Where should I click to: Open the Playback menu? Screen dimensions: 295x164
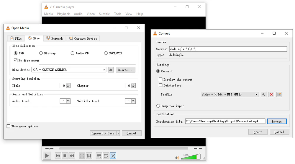tap(63, 14)
